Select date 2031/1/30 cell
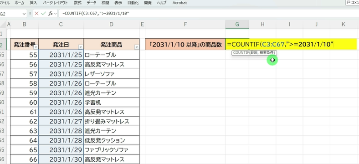The width and height of the screenshot is (359, 164). [61, 159]
